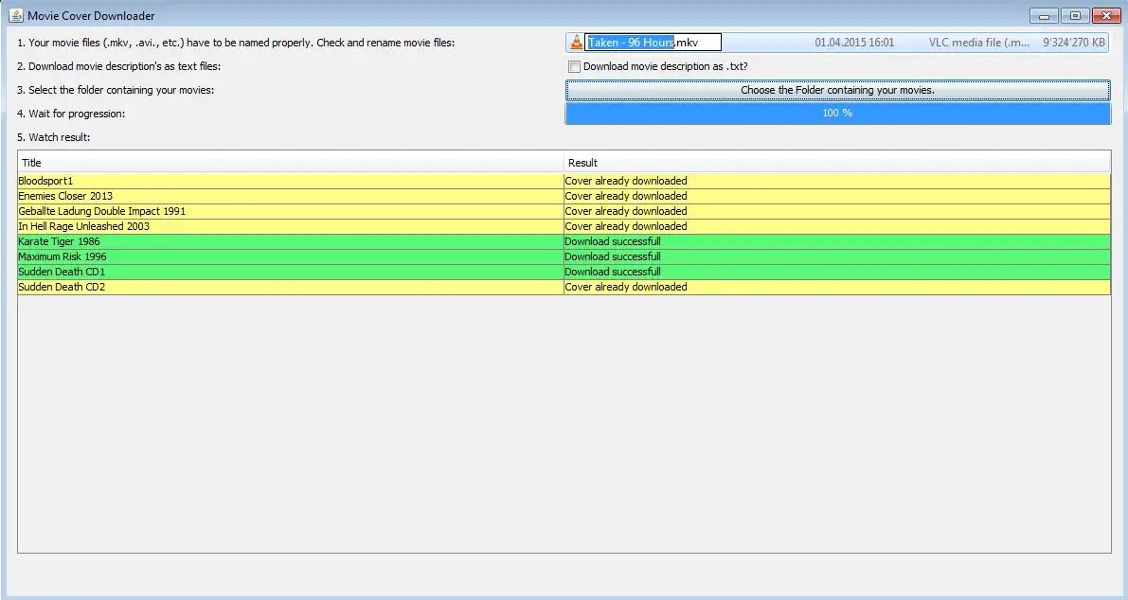Click the VLC cone icon beside Taken file

click(576, 43)
